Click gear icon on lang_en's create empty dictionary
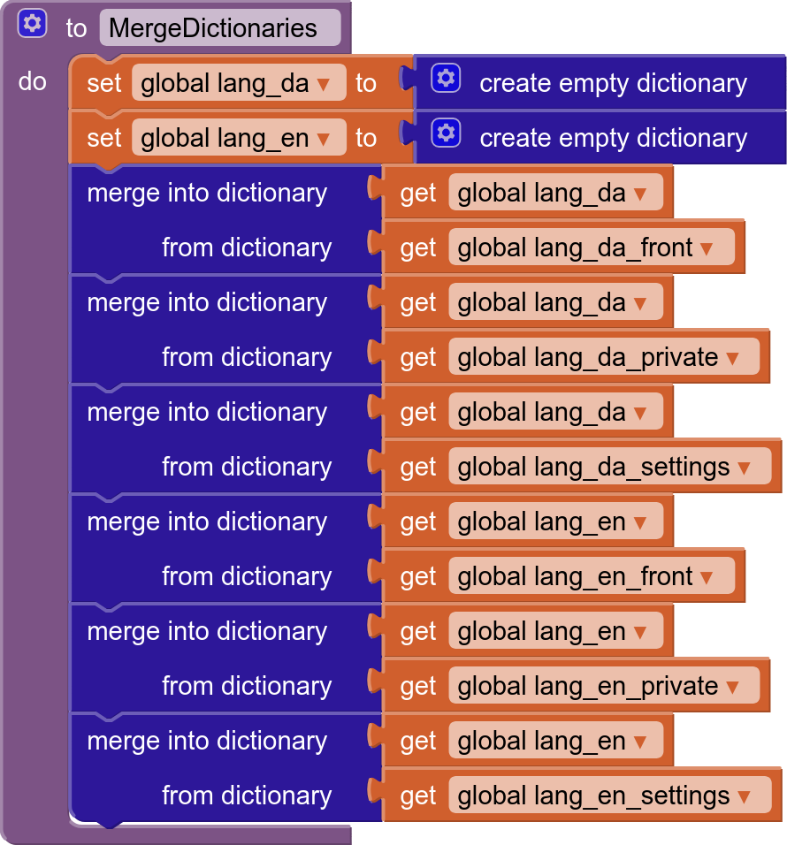This screenshot has height=845, width=787. 446,134
